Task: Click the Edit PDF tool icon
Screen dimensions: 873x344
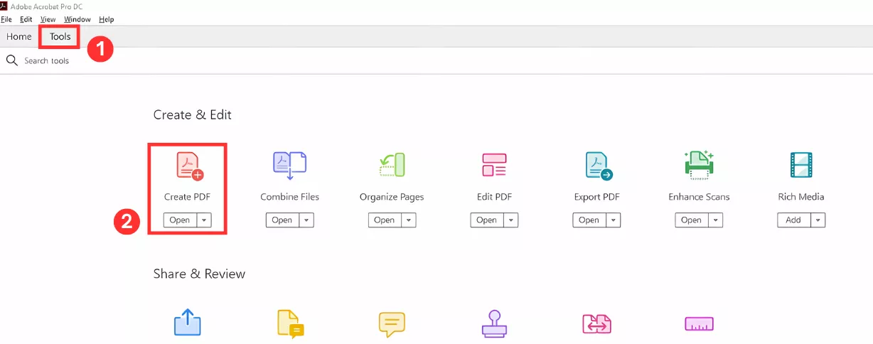Action: [494, 165]
